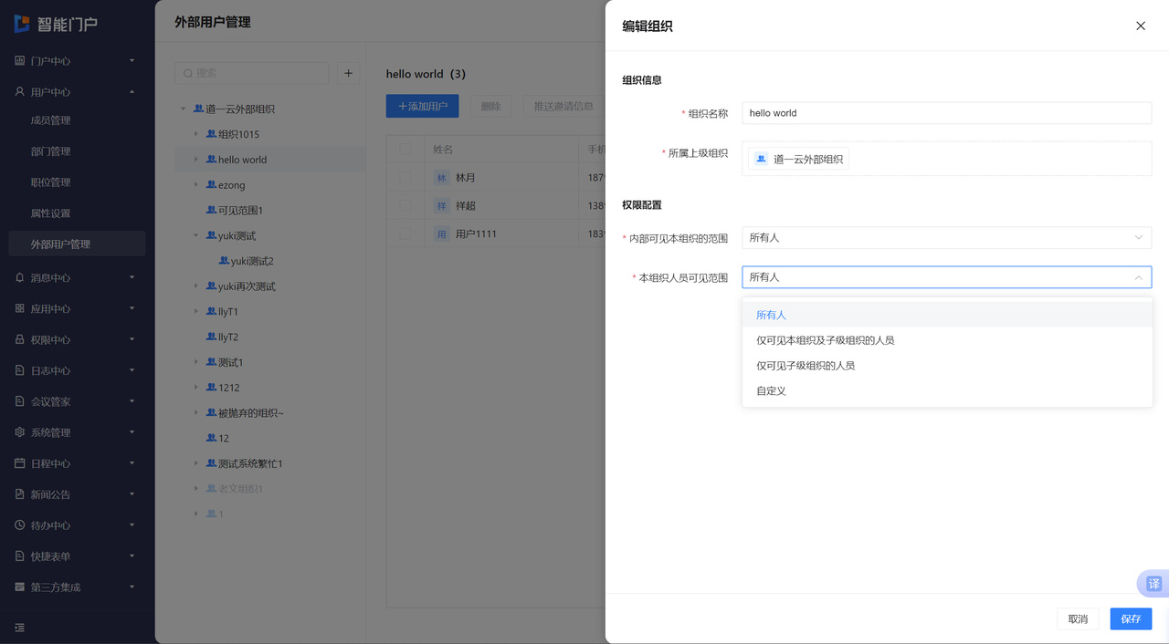Viewport: 1169px width, 644px height.
Task: Click the plus icon beside search box
Action: 348,73
